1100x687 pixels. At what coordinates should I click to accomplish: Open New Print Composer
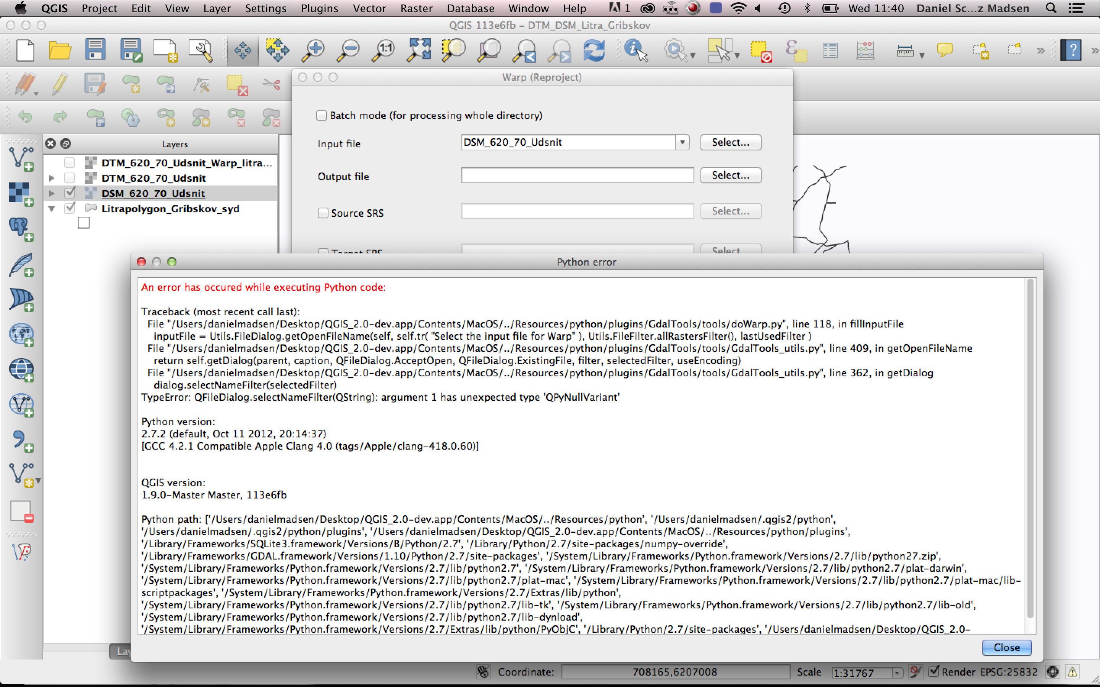pyautogui.click(x=165, y=50)
